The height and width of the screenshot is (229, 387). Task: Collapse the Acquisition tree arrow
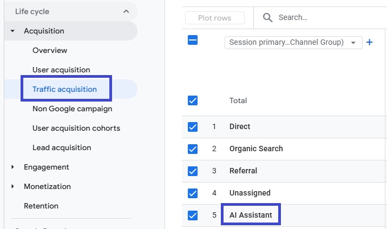[12, 31]
